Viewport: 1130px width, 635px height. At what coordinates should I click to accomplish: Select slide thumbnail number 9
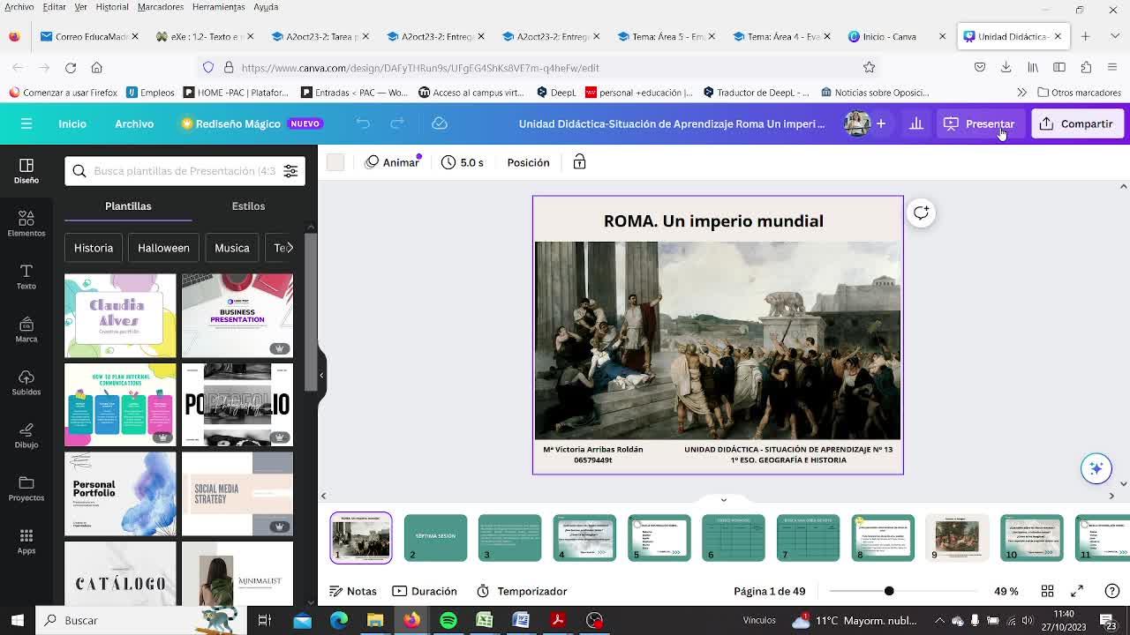[957, 538]
